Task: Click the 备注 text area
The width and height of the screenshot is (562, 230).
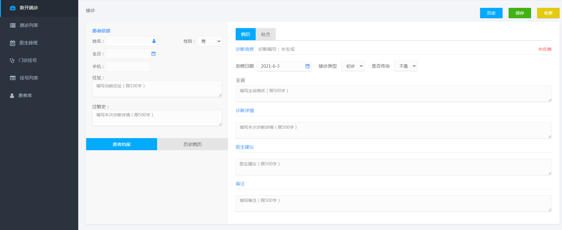Action: pyautogui.click(x=394, y=203)
